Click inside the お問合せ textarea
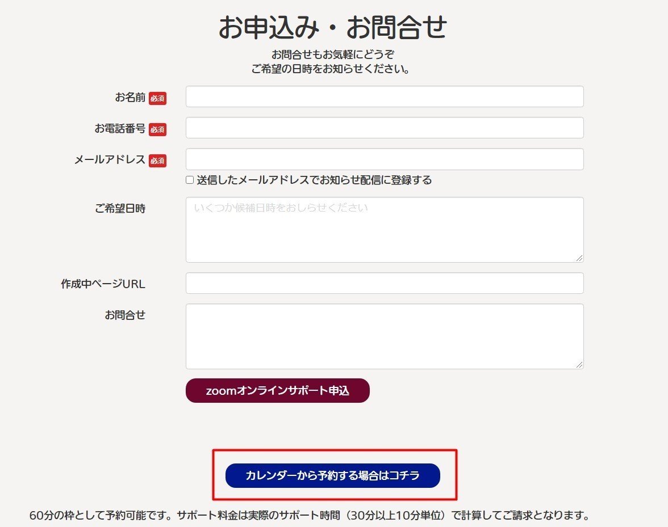 tap(384, 336)
